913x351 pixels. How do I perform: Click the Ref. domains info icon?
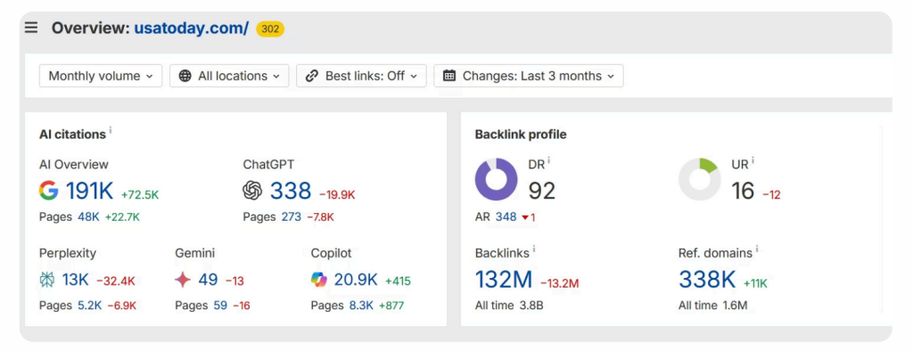(x=757, y=249)
